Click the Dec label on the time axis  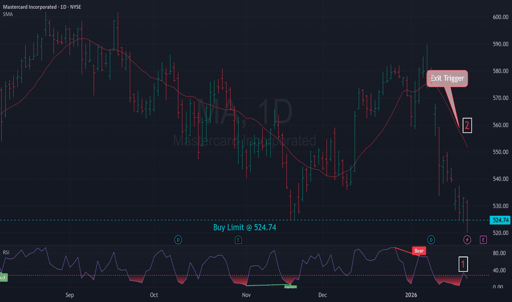[322, 295]
